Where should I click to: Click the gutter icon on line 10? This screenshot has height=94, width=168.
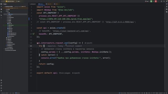coord(34,34)
